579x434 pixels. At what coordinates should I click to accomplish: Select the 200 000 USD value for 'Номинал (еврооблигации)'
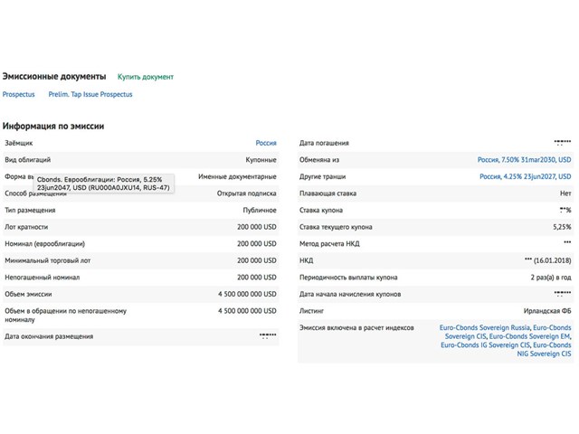tap(257, 243)
